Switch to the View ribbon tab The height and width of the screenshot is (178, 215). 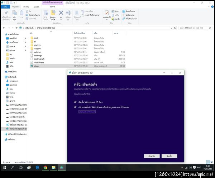pyautogui.click(x=36, y=7)
